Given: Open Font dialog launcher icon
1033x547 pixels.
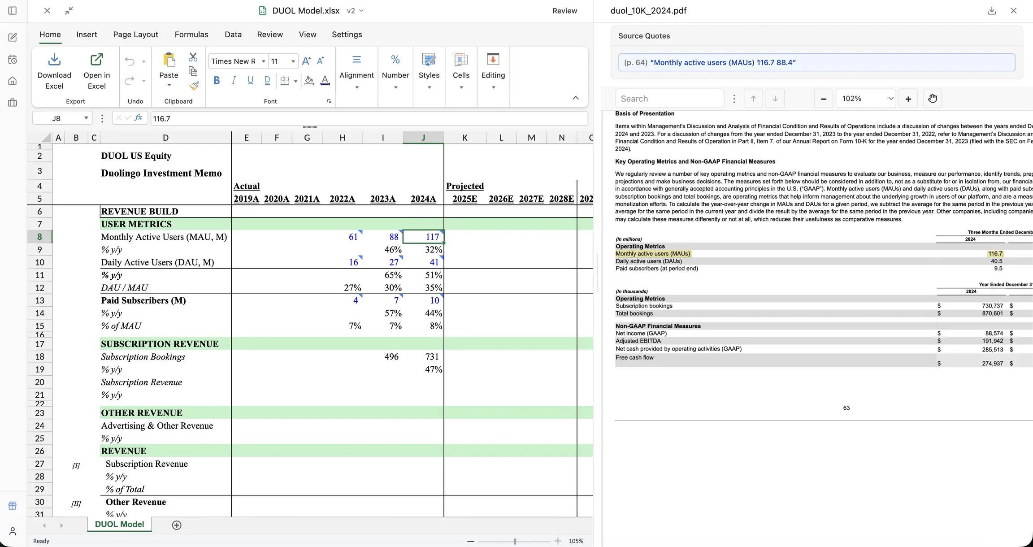Looking at the screenshot, I should [329, 101].
